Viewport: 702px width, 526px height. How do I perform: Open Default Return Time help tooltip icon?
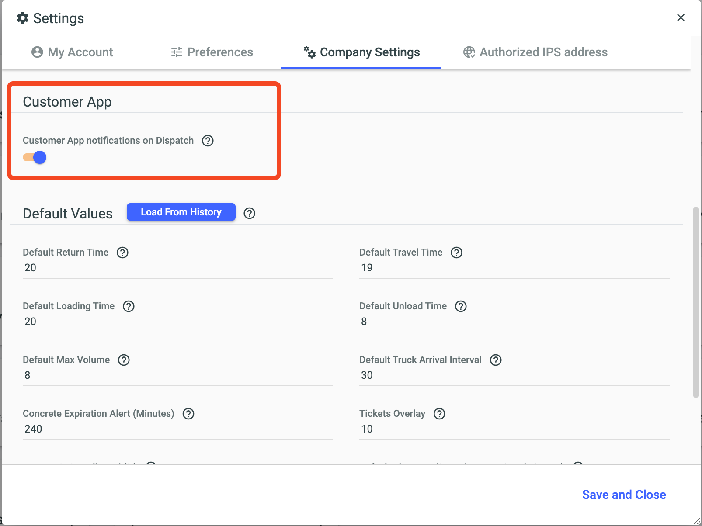click(122, 253)
